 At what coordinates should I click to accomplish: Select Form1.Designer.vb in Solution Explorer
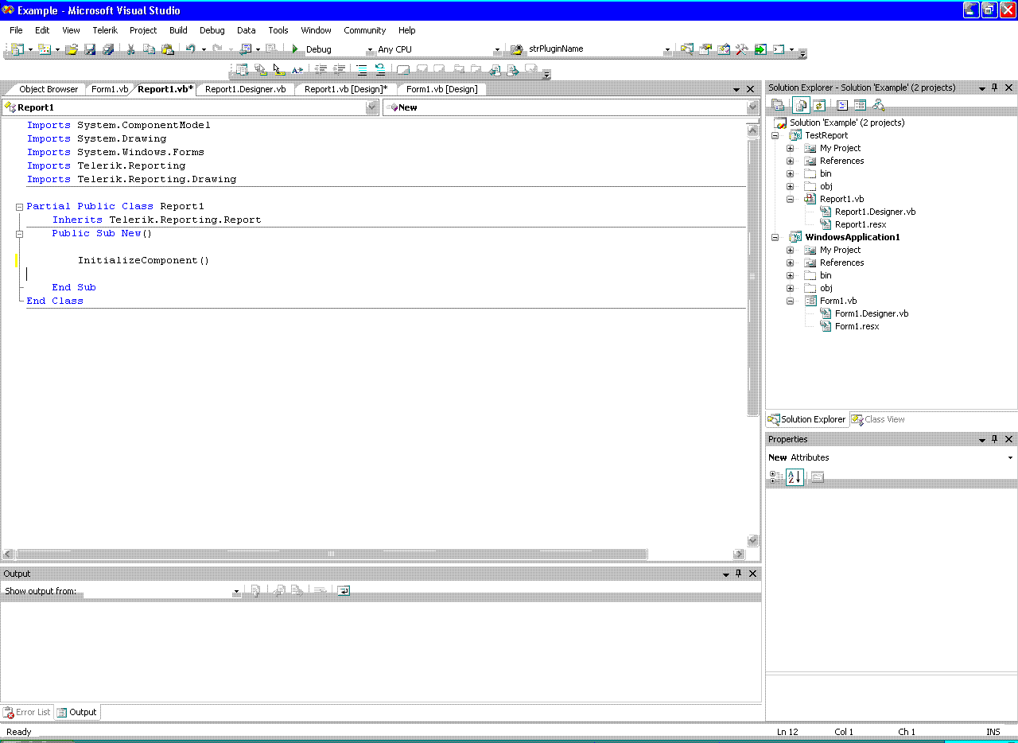tap(872, 313)
